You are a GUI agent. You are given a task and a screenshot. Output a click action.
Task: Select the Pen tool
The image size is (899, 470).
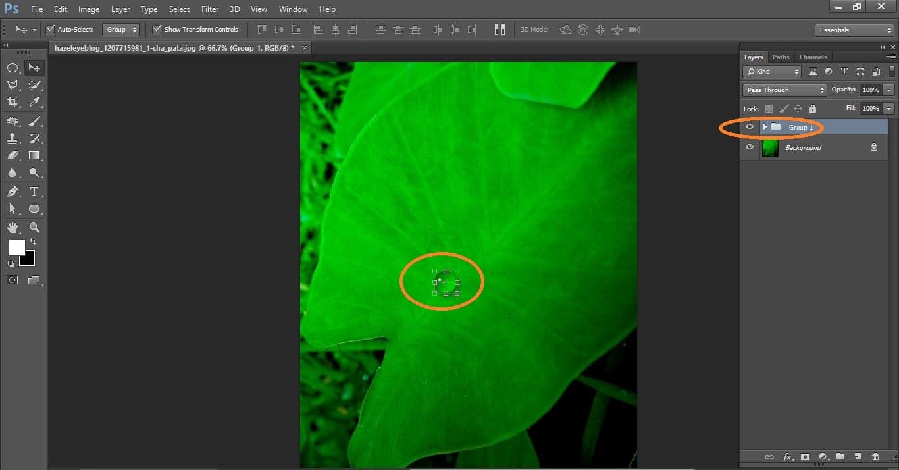click(13, 192)
